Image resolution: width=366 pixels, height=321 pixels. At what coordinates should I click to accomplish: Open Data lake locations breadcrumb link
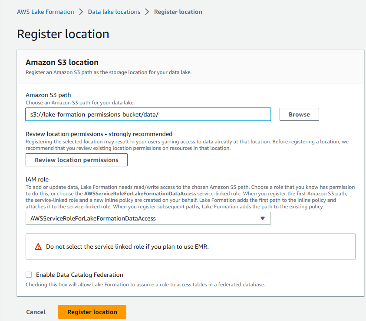click(114, 12)
